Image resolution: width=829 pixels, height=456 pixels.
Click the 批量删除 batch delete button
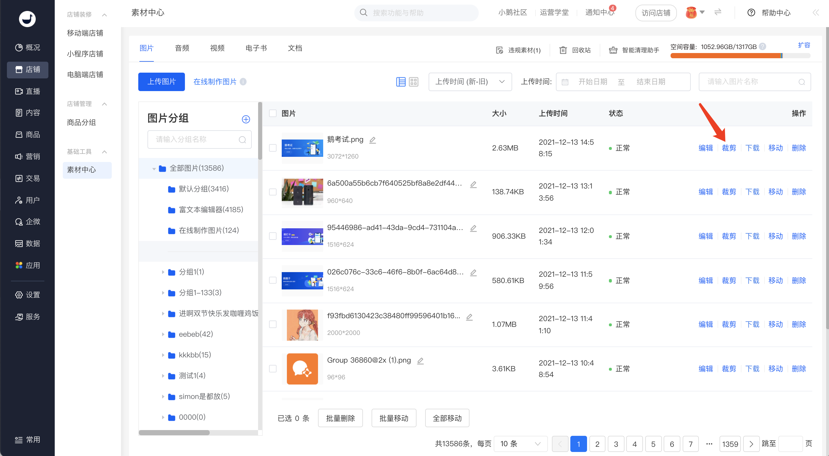(x=340, y=418)
